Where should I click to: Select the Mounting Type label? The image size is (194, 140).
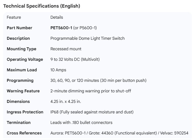pyautogui.click(x=21, y=49)
